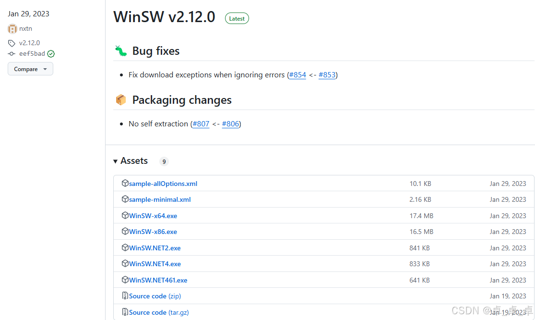This screenshot has width=535, height=320.
Task: Open the Compare dropdown
Action: point(30,69)
